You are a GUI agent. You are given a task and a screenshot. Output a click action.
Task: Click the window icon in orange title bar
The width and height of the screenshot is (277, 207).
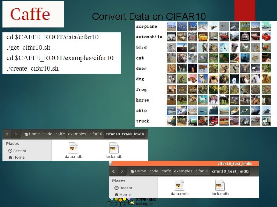coord(111,163)
